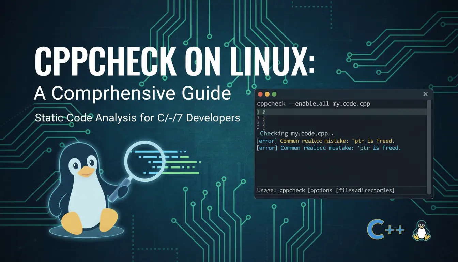
Task: Click the C++ logo
Action: tap(385, 230)
